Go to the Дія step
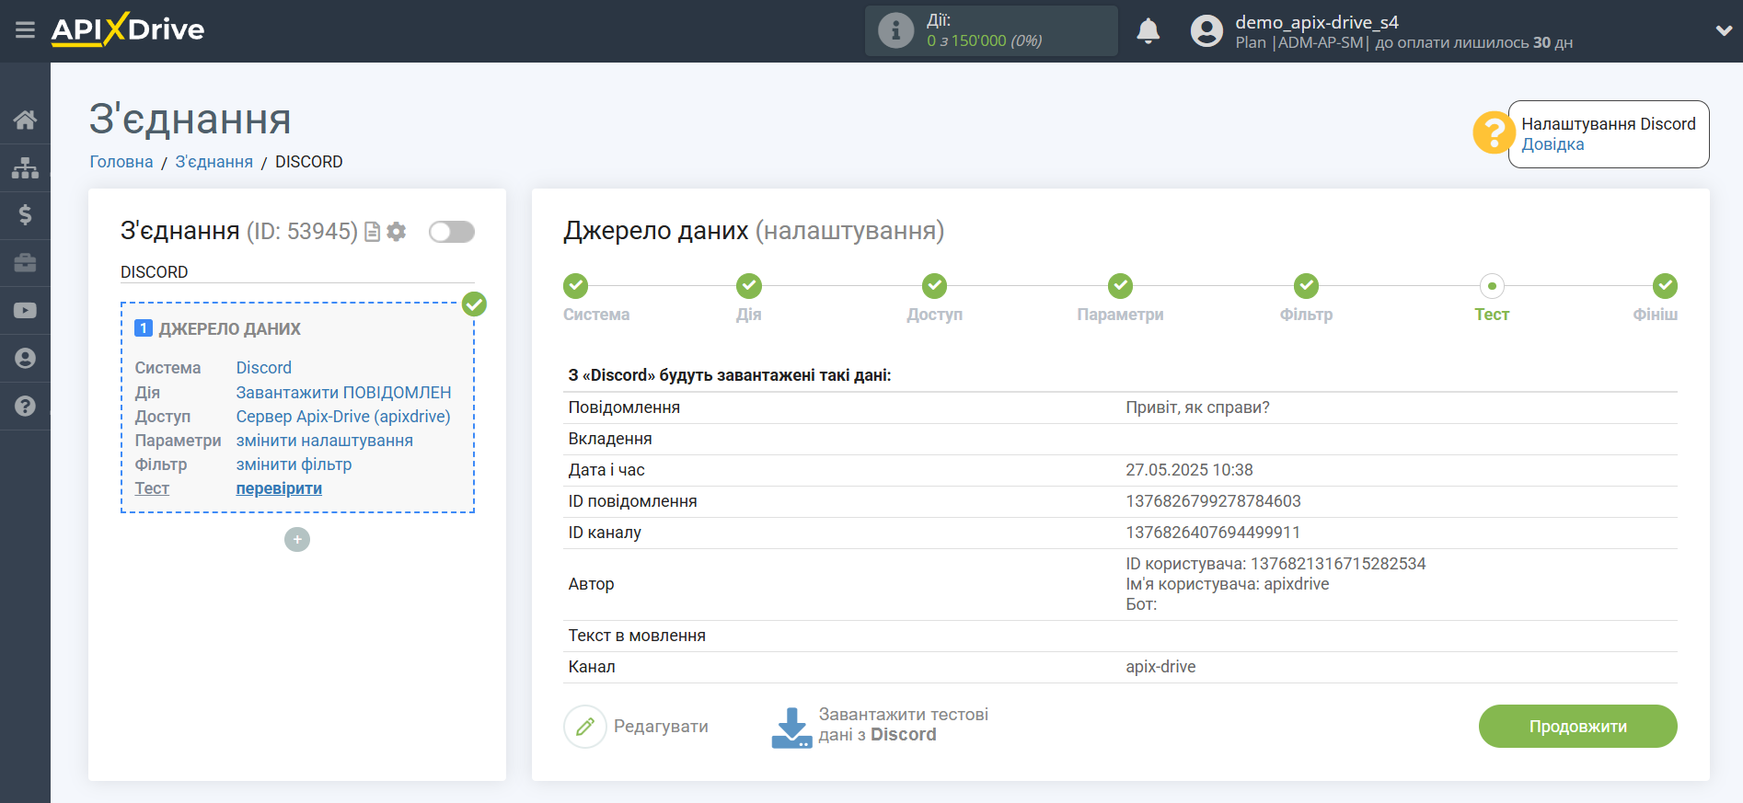 coord(749,286)
